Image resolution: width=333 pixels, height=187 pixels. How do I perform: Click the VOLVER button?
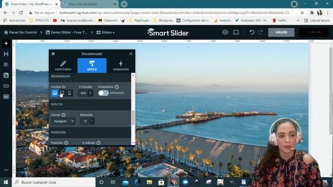tap(281, 32)
